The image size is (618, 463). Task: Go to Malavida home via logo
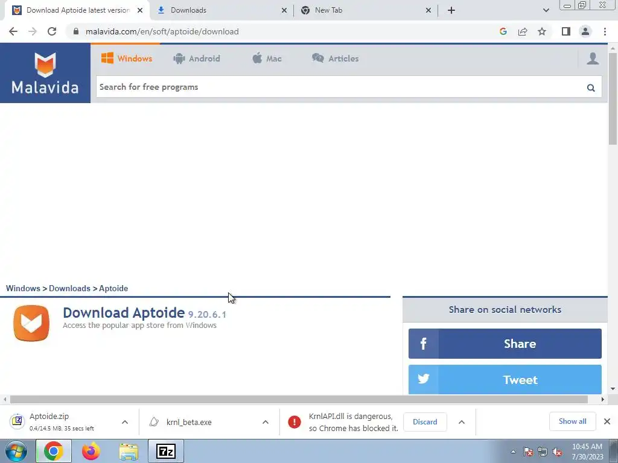(x=45, y=73)
